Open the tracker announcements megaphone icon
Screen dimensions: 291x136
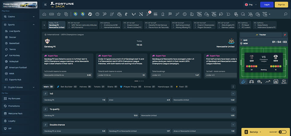click(x=243, y=82)
